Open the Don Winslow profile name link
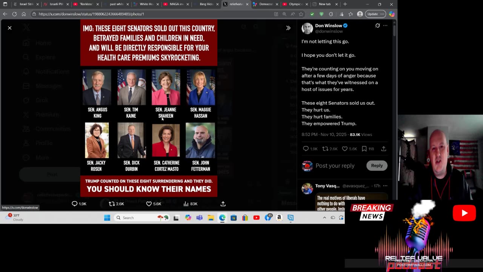This screenshot has width=483, height=272. coord(328,26)
